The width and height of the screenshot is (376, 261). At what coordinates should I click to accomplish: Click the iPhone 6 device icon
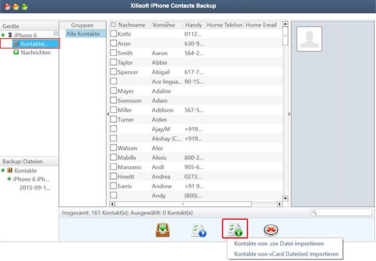pos(10,35)
